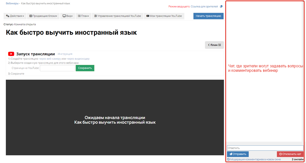Focus the Страница на YouTube input field
The height and width of the screenshot is (163, 306).
pyautogui.click(x=57, y=68)
